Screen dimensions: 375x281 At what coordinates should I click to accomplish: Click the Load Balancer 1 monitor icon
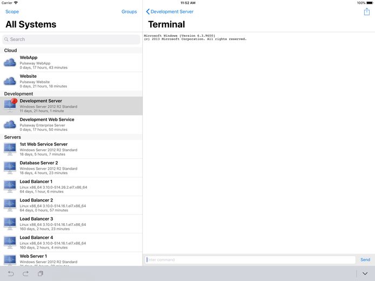(x=10, y=186)
